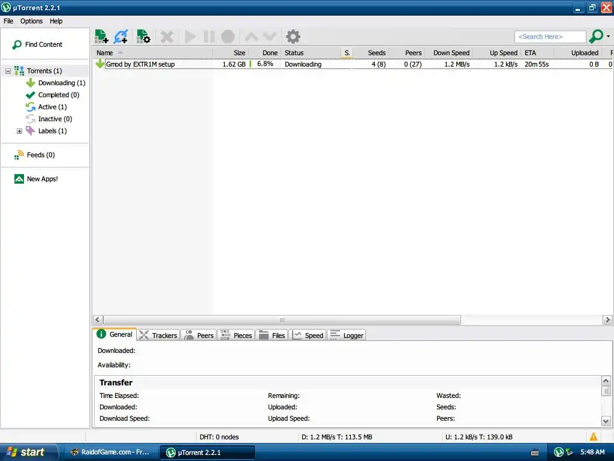Click DHT: 0 nodes status text
Image resolution: width=614 pixels, height=461 pixels.
219,437
